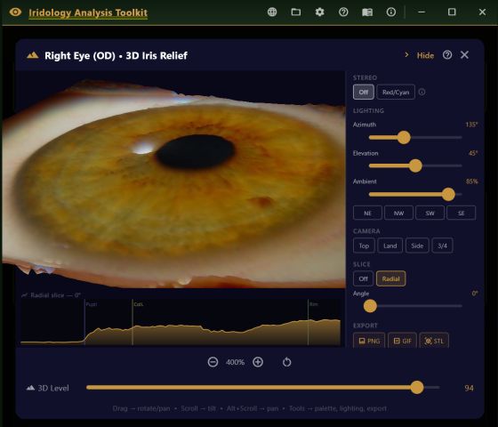Screen dimensions: 498x427
Task: Click the 3D relief panel help icon
Action: tap(447, 55)
